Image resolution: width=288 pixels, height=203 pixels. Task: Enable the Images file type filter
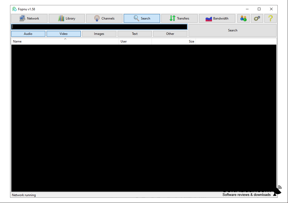(x=99, y=34)
